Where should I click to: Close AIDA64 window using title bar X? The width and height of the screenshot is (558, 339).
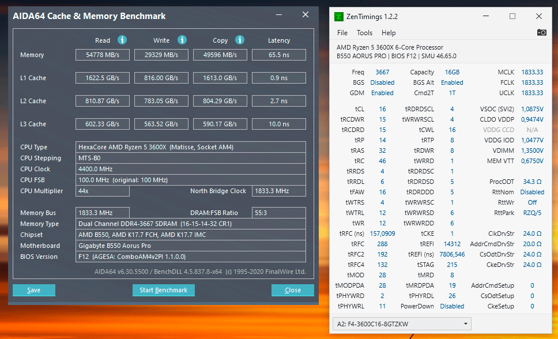coord(306,14)
